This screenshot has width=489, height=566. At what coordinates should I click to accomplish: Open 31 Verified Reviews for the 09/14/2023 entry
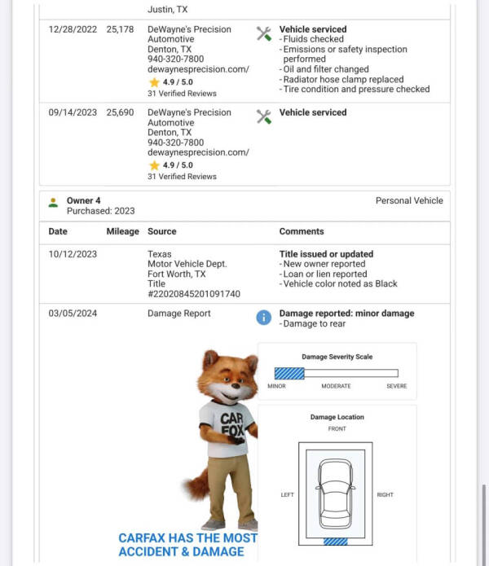[x=182, y=177]
